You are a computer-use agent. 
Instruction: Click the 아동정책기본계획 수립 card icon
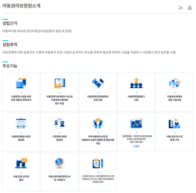59,83
